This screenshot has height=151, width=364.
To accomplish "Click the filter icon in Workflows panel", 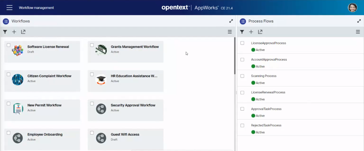I will tap(5, 32).
